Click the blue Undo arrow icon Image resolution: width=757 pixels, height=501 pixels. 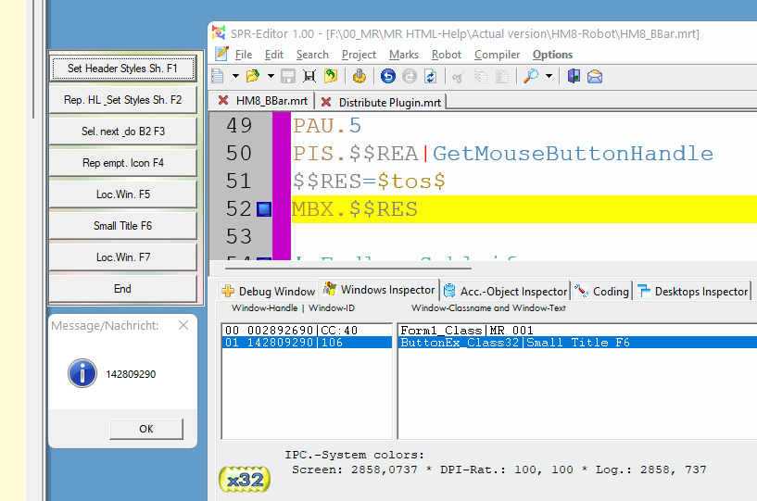[x=388, y=76]
